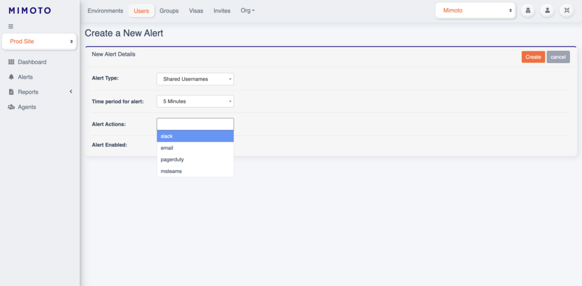Open the Mimoto organization dropdown
This screenshot has width=582, height=286.
[x=476, y=10]
